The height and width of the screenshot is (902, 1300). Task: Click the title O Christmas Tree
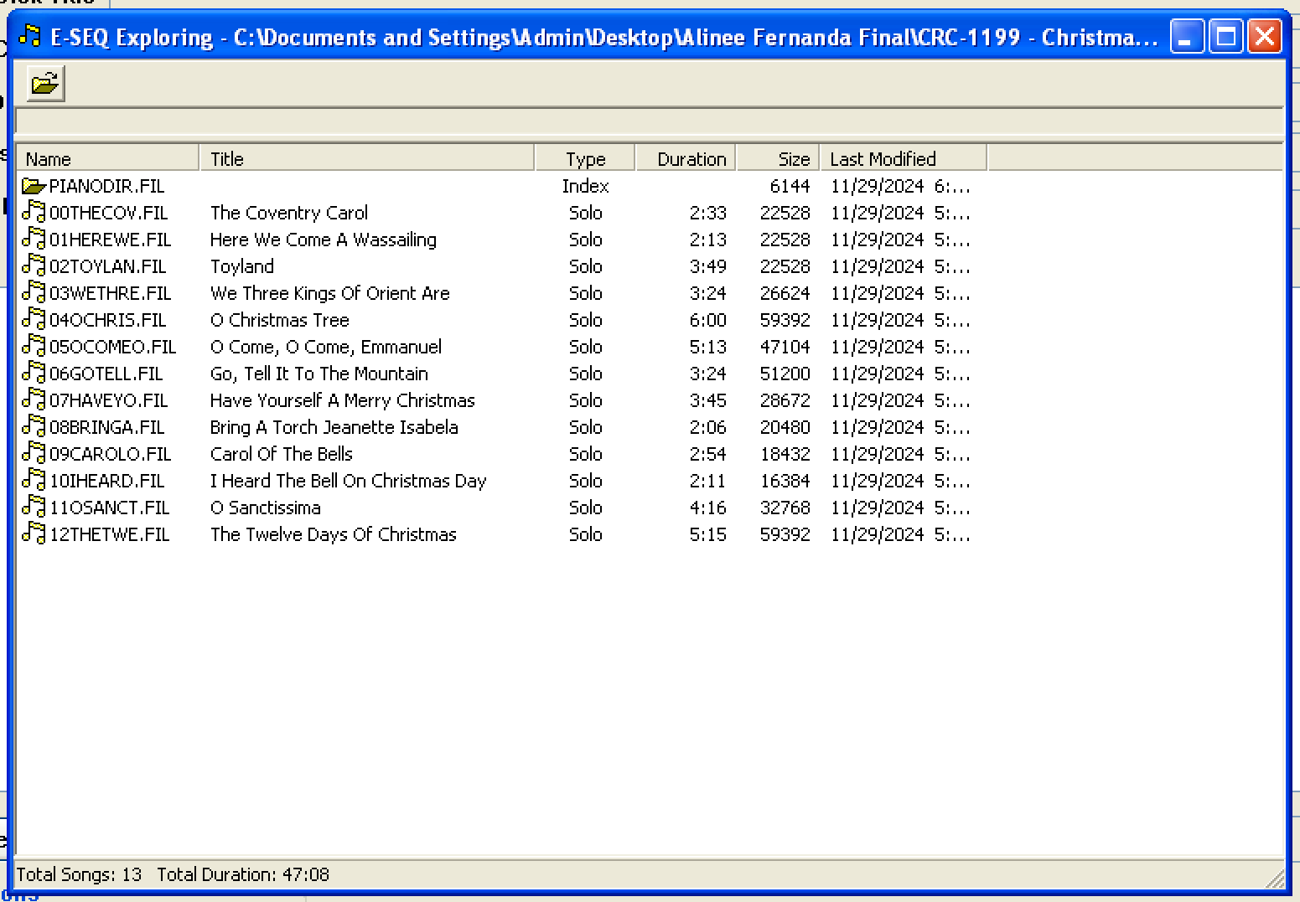279,320
